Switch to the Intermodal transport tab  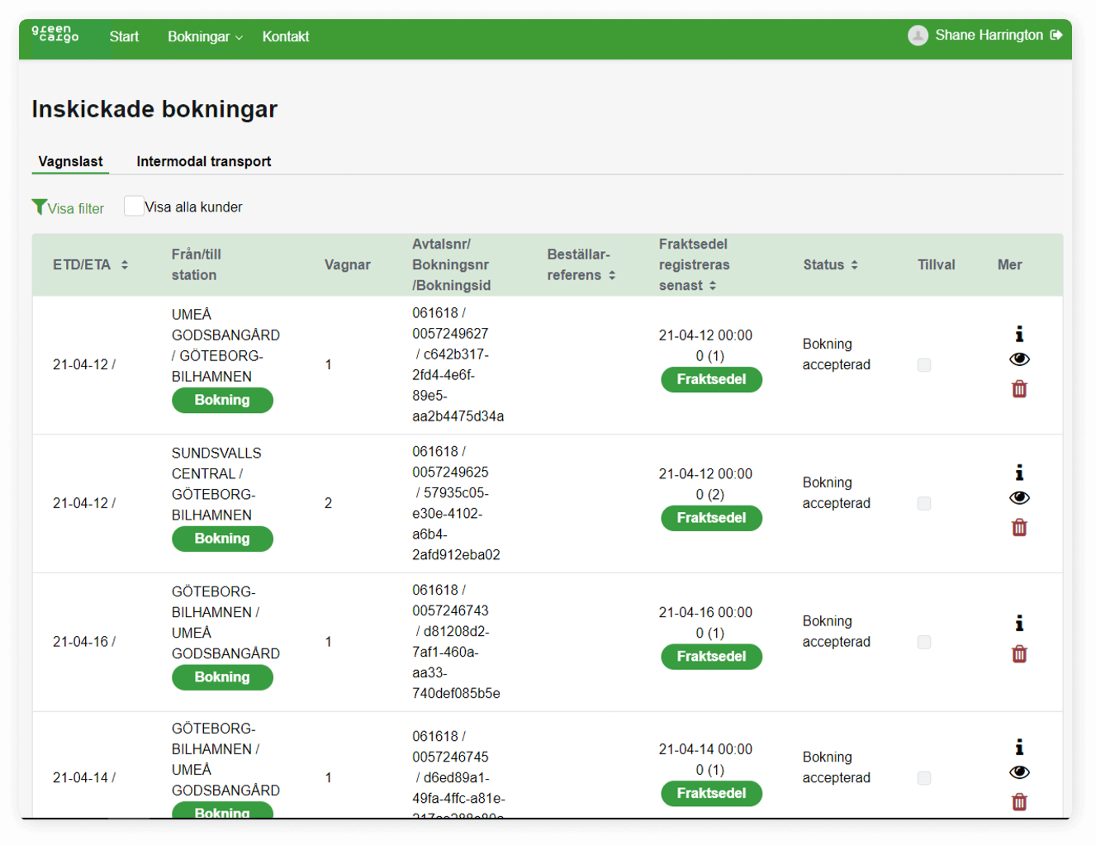203,161
